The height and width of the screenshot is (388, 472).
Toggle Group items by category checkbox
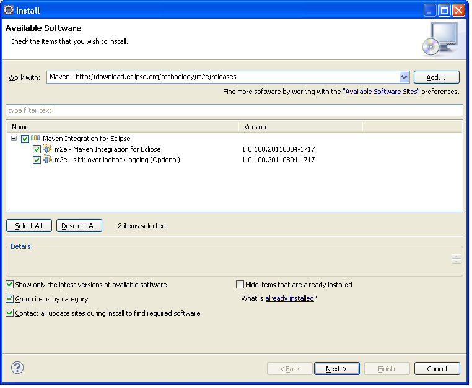click(x=10, y=299)
